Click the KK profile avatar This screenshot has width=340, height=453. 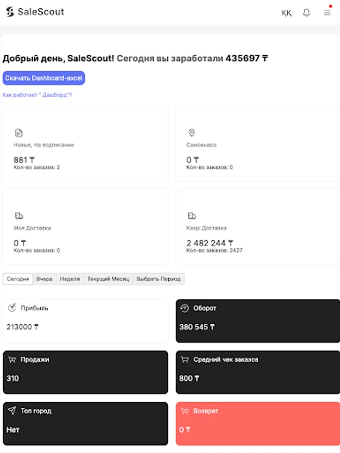pyautogui.click(x=286, y=14)
